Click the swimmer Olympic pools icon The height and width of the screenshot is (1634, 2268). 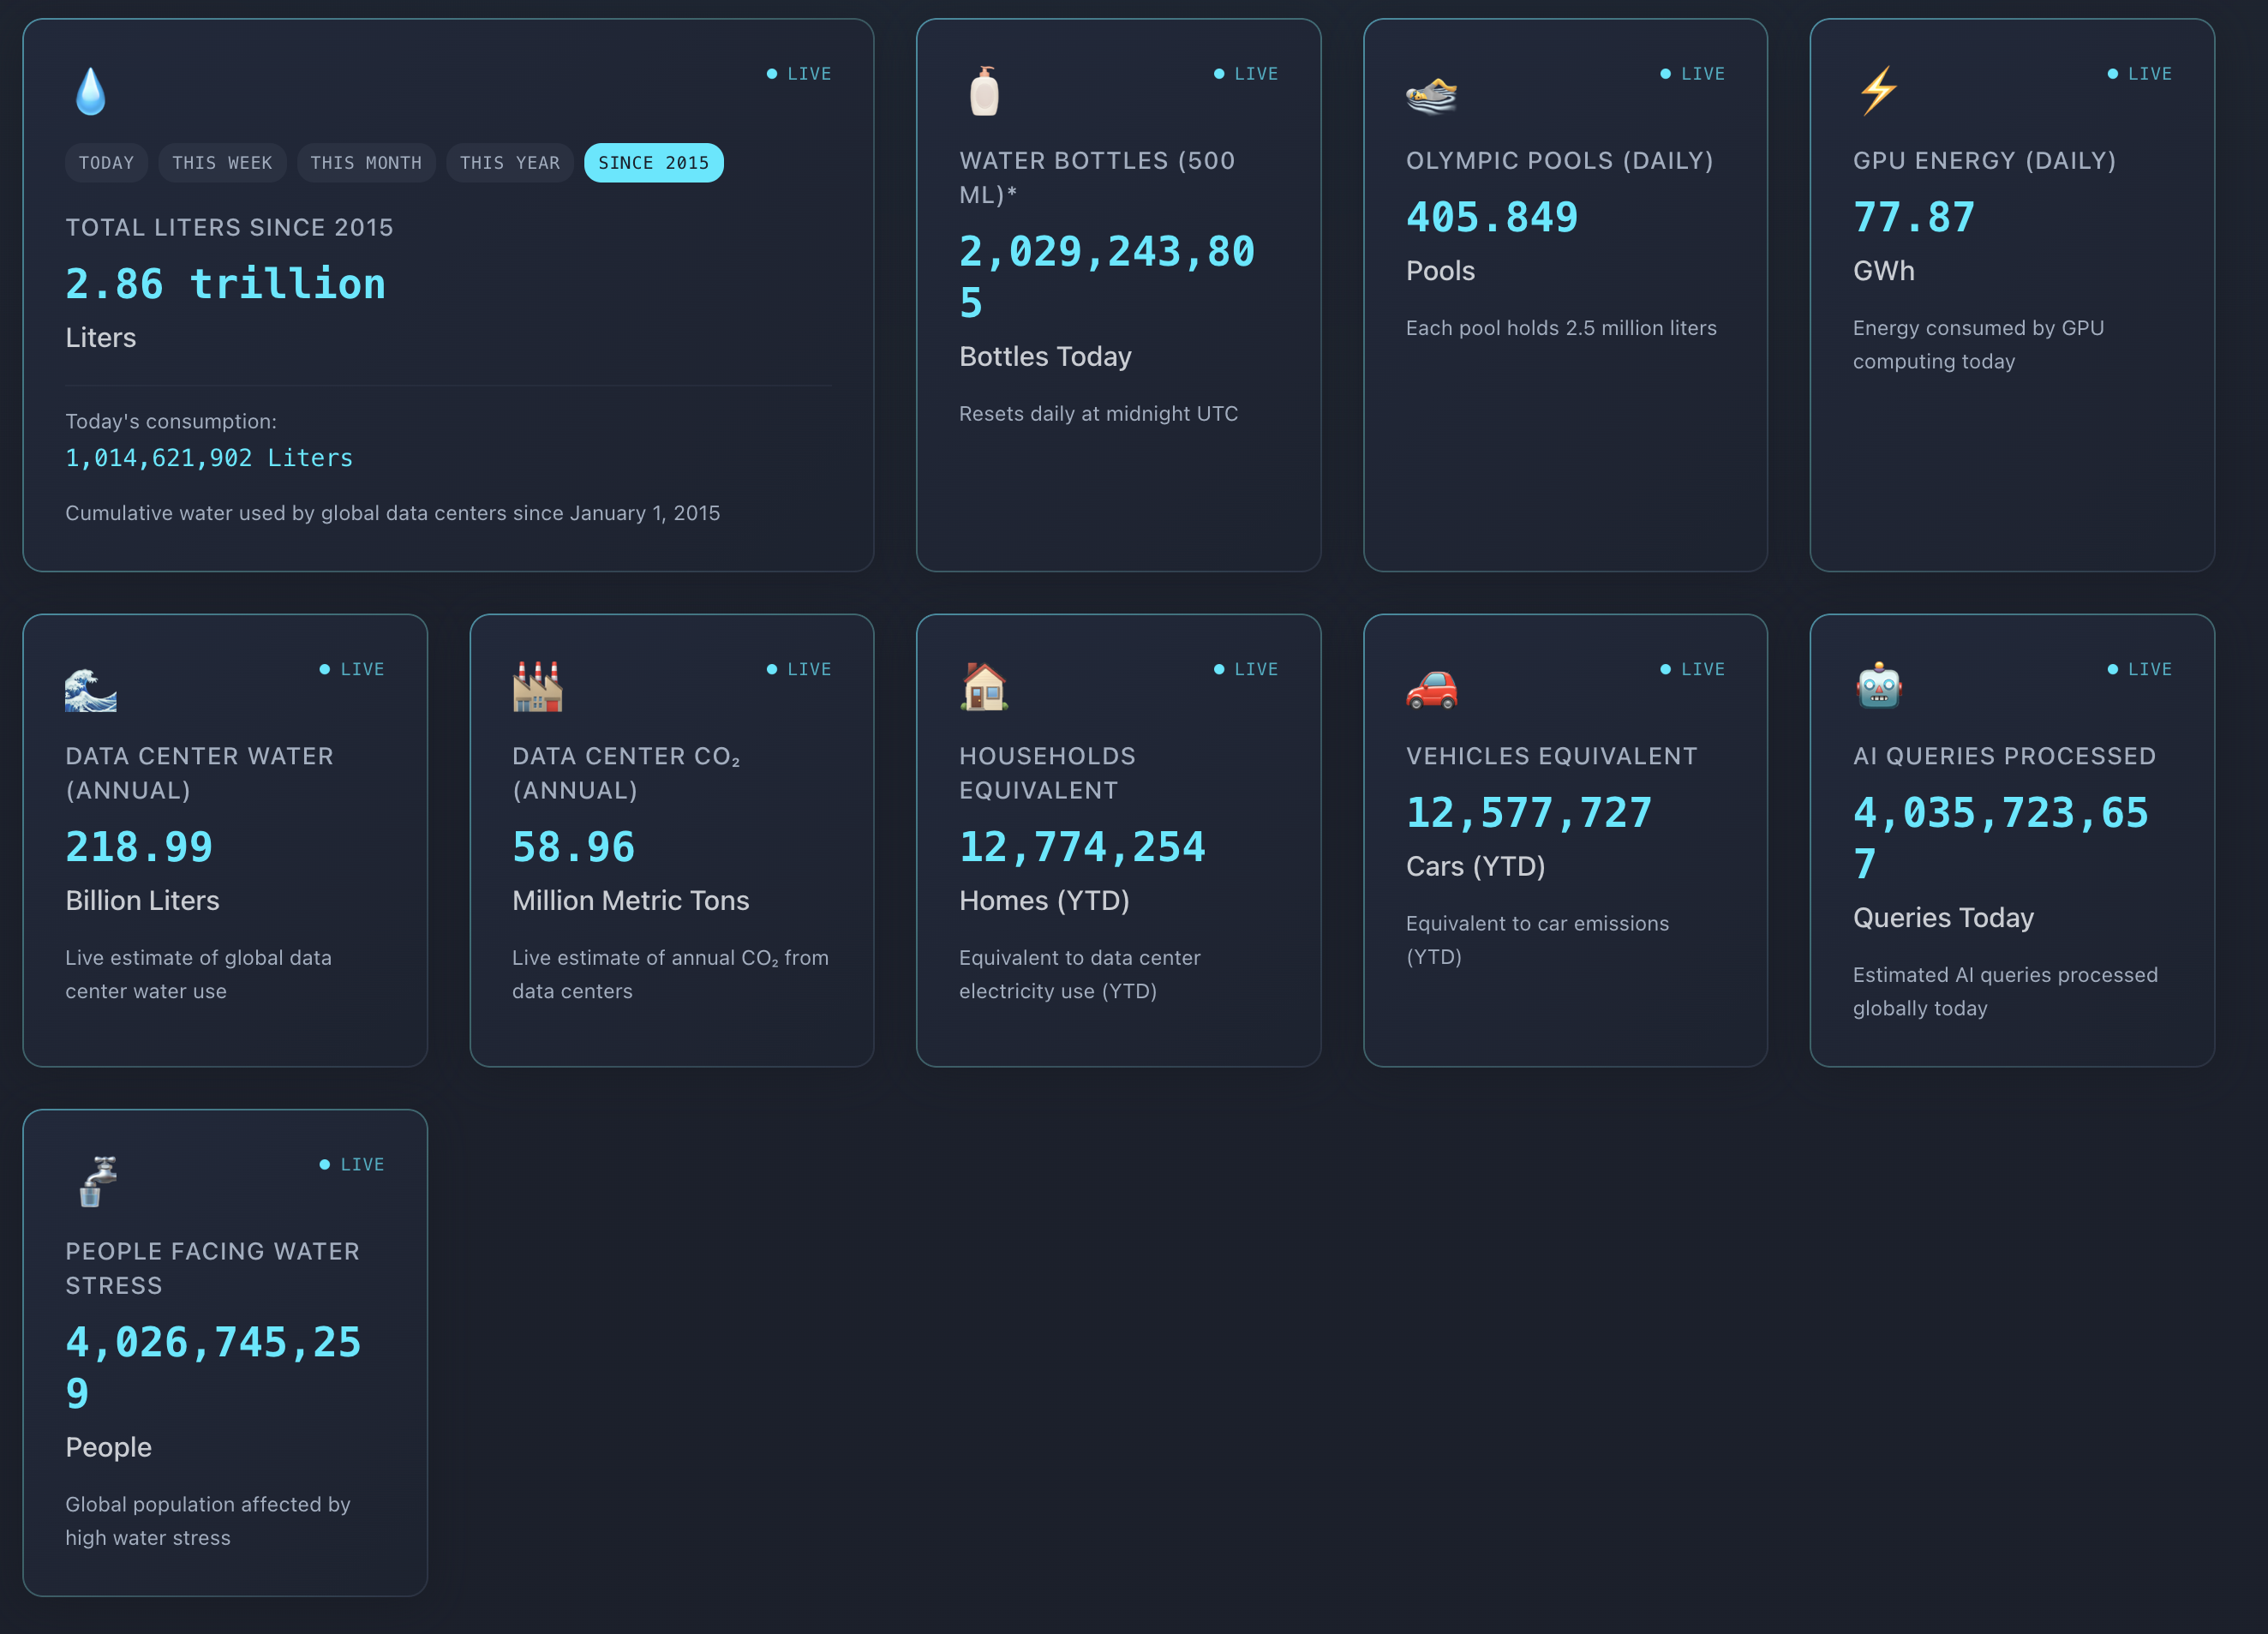(x=1431, y=94)
